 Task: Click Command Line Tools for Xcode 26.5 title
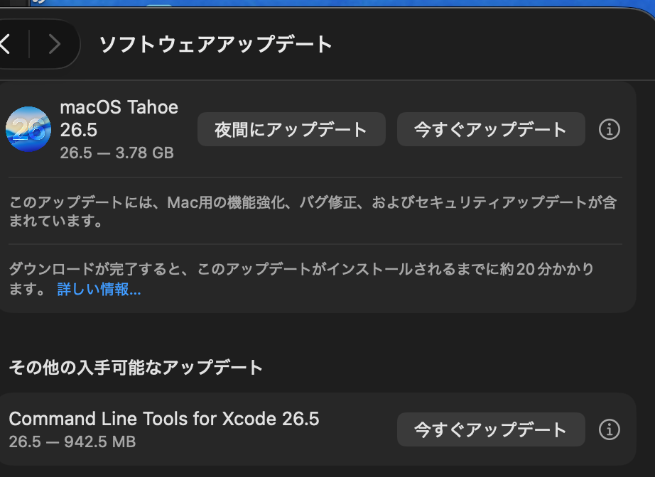163,419
